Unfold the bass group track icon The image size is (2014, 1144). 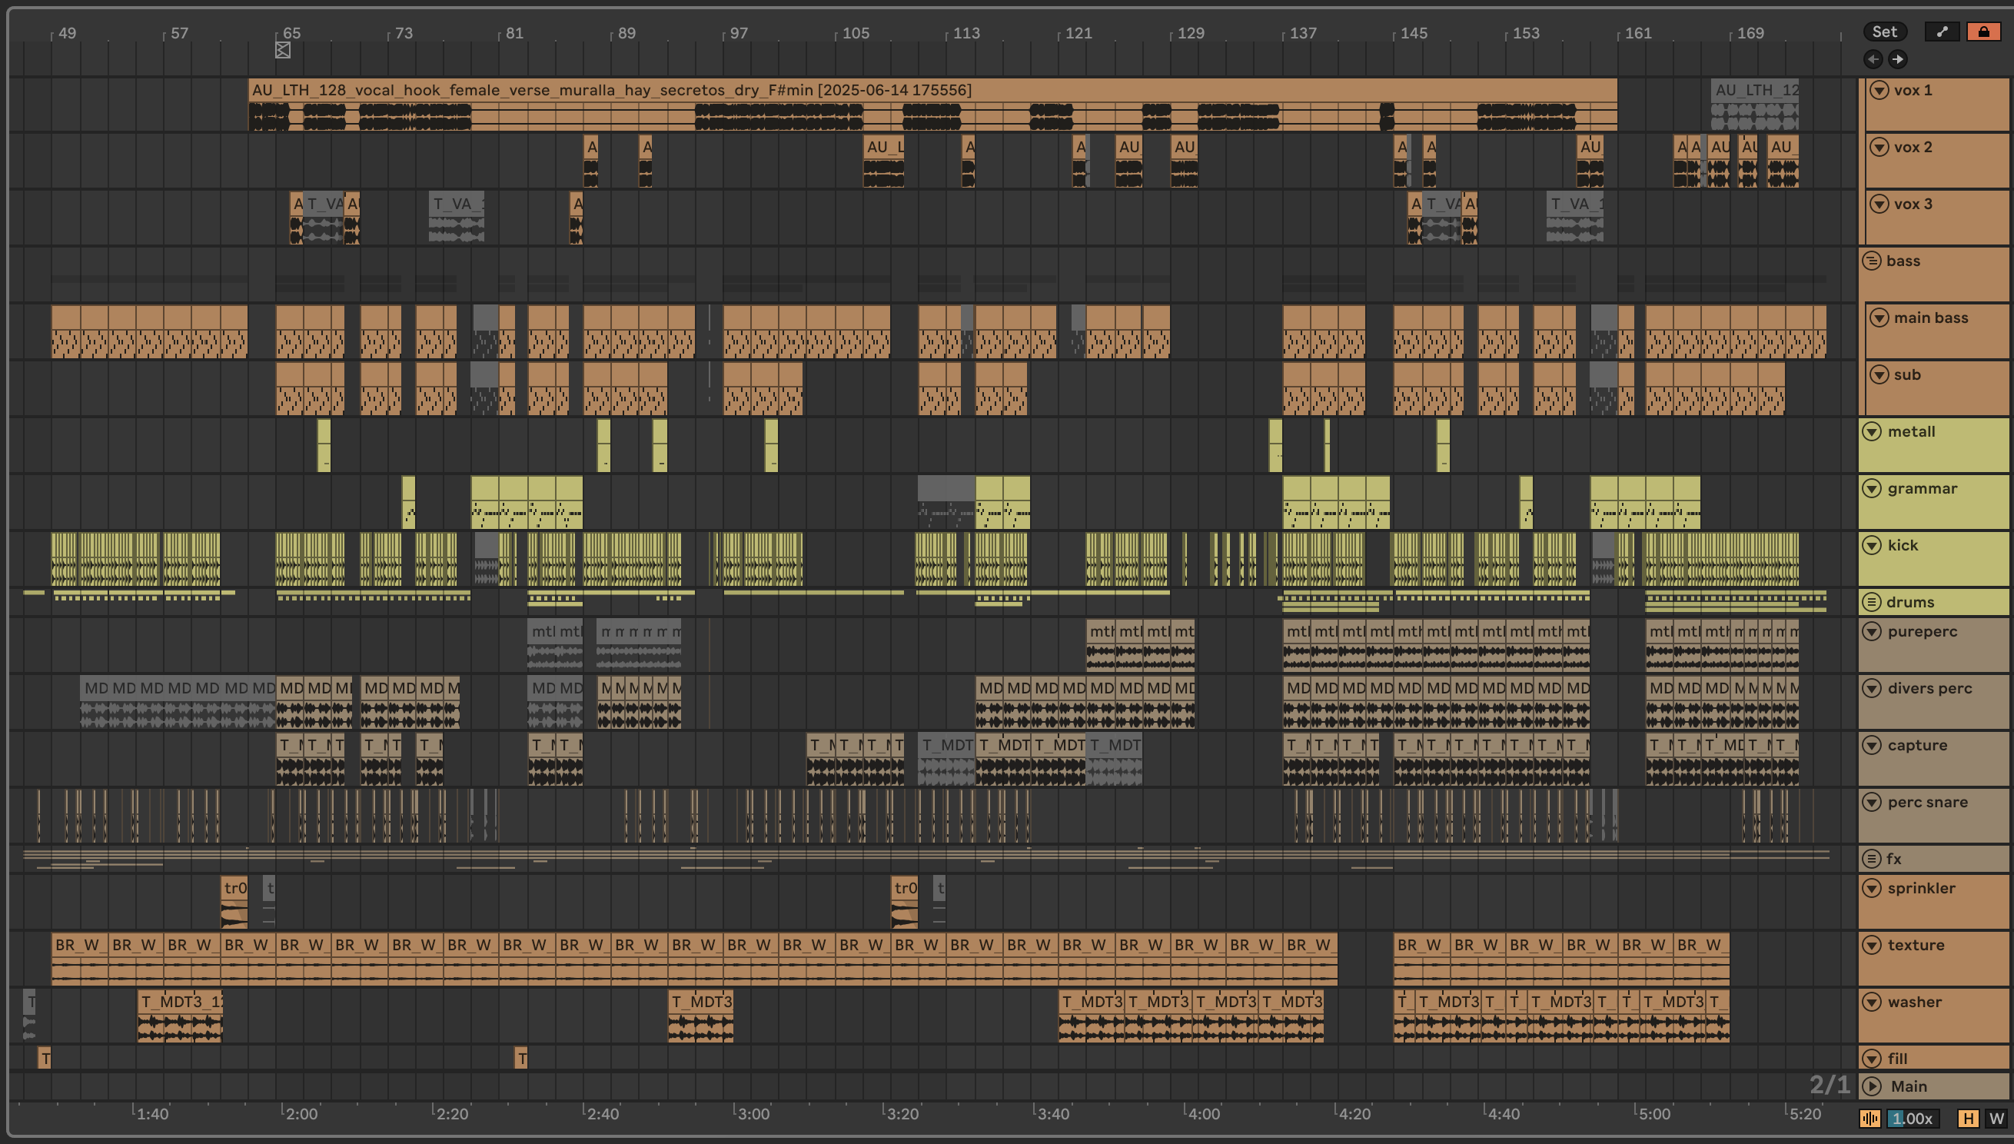coord(1872,261)
